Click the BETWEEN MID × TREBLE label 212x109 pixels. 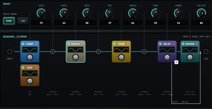(x=121, y=93)
